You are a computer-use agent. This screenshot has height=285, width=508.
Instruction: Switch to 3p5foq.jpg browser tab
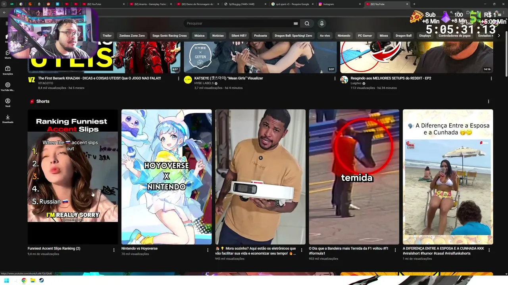[x=244, y=4]
